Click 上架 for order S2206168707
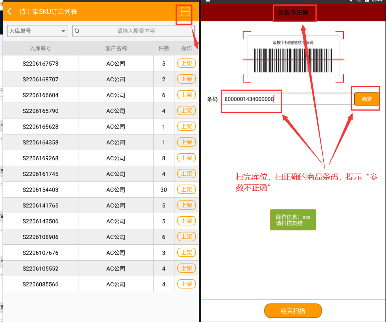Viewport: 386px width, 322px height. [186, 79]
